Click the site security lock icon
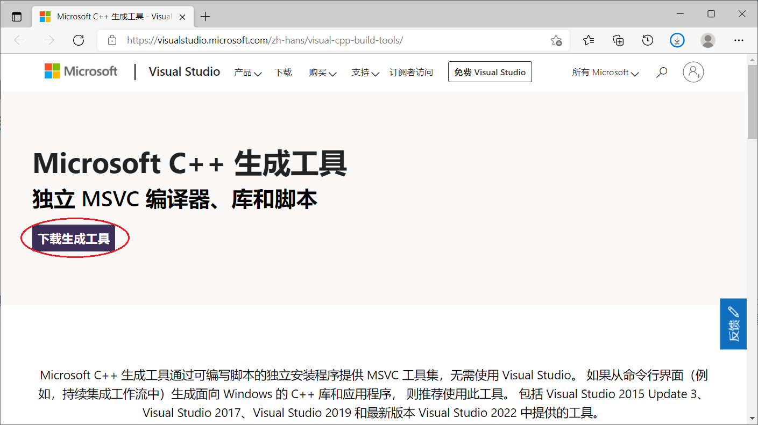The image size is (758, 425). coord(111,40)
